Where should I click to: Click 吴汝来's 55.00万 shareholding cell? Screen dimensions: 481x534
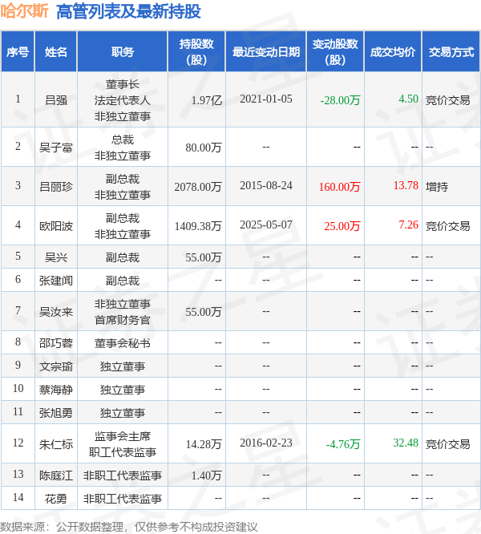coord(204,312)
